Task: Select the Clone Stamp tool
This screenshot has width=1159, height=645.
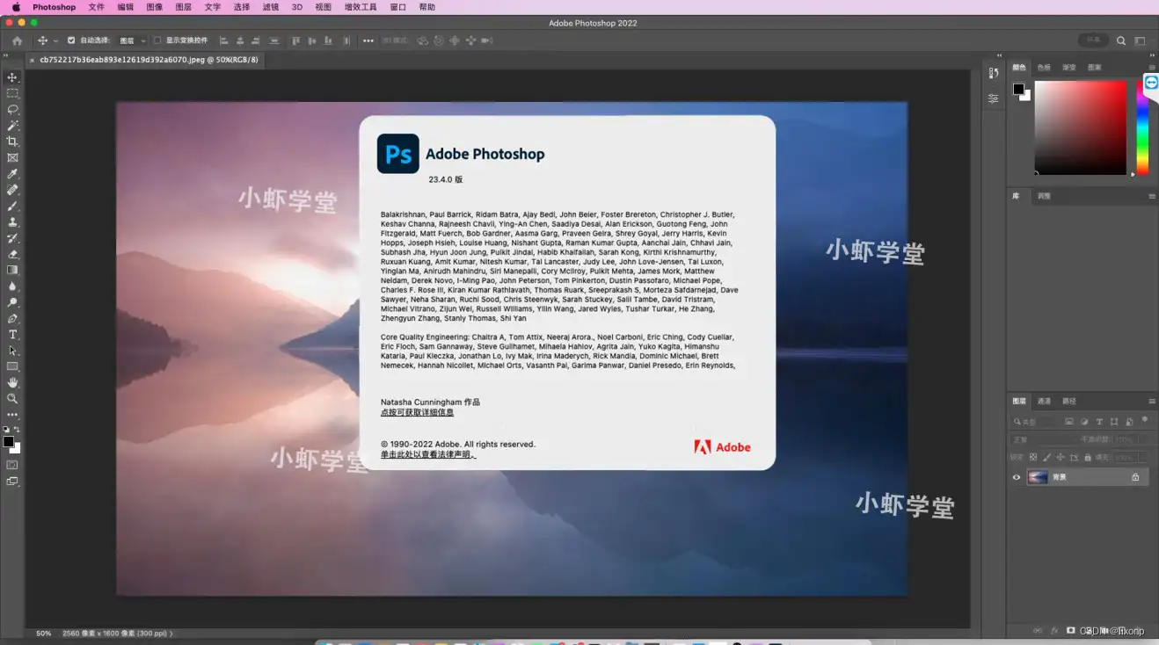Action: (x=12, y=222)
